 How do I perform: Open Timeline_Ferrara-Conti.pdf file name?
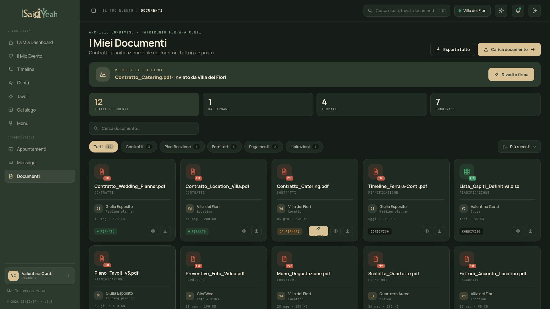point(398,186)
